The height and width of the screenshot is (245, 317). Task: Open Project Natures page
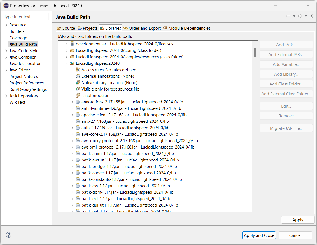coord(24,77)
